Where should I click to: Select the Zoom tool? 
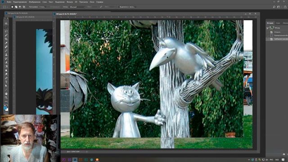pyautogui.click(x=6, y=98)
